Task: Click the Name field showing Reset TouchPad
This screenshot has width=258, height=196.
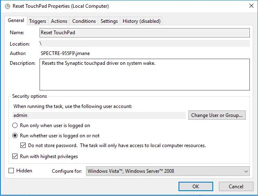Action: point(144,33)
